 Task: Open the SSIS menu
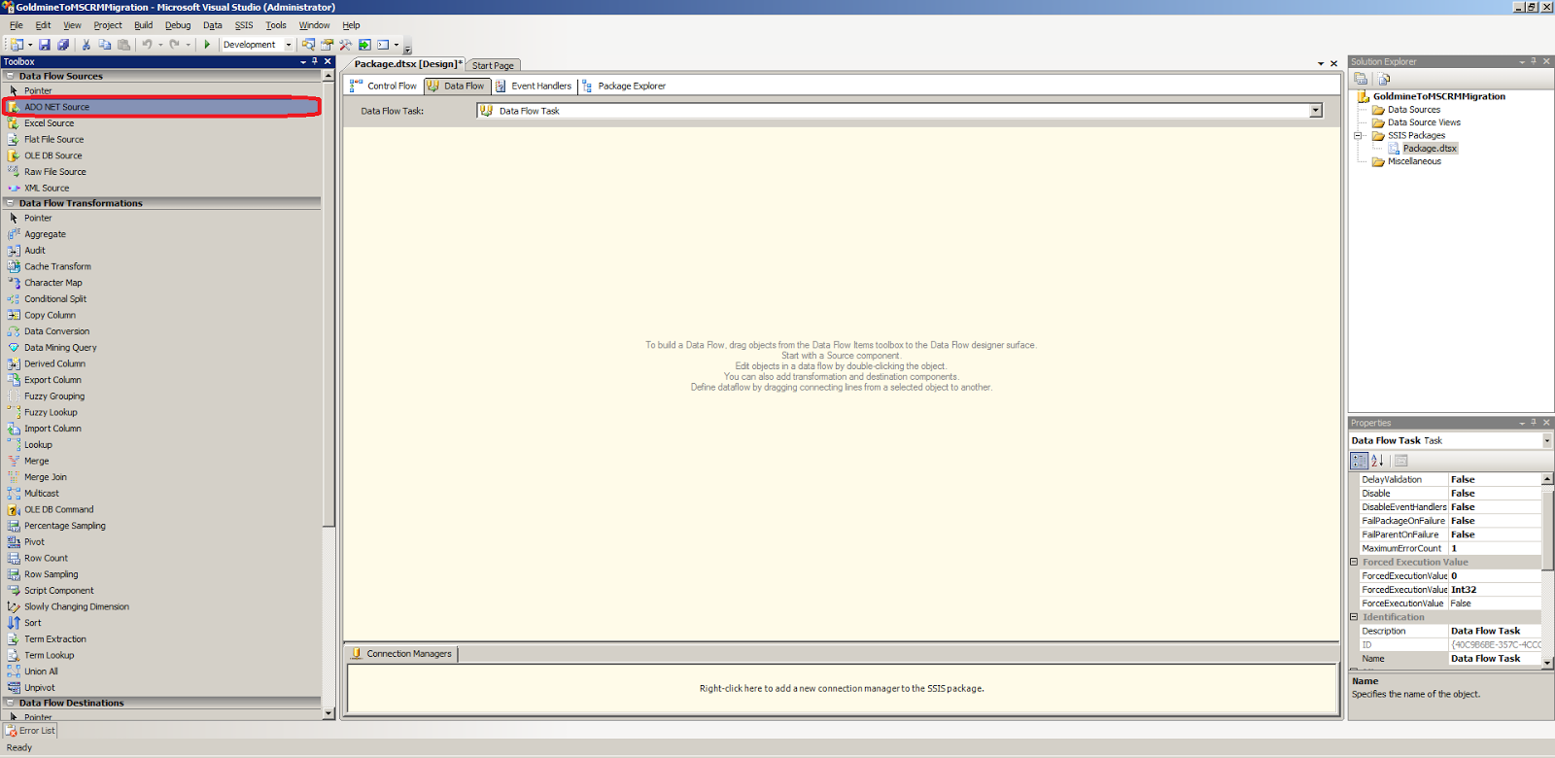[x=244, y=25]
